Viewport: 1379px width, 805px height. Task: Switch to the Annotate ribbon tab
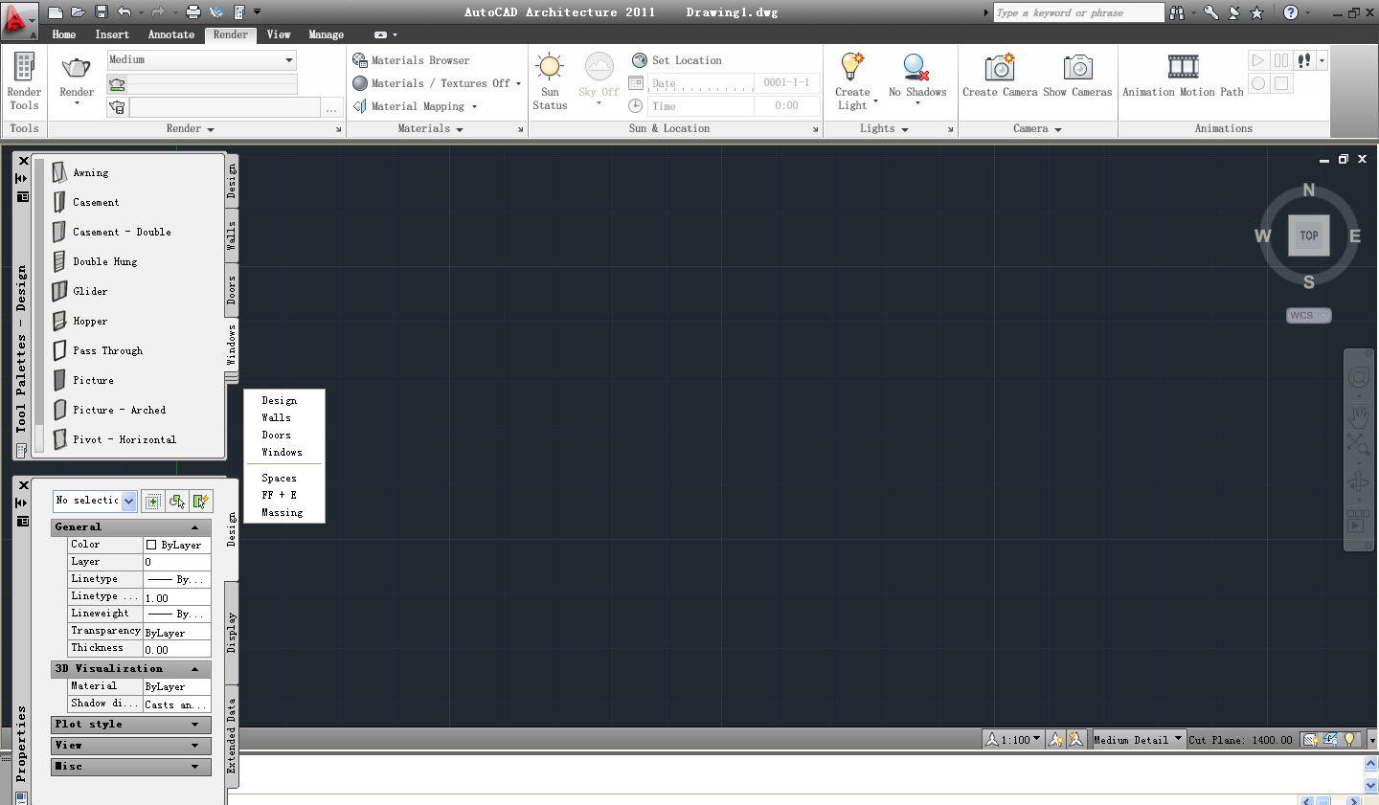[171, 34]
